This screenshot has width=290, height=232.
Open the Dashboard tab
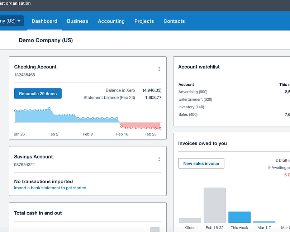click(x=44, y=21)
